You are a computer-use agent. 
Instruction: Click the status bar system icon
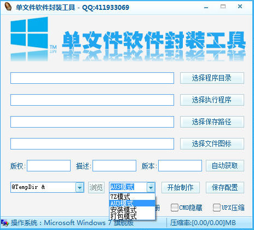tap(5, 223)
